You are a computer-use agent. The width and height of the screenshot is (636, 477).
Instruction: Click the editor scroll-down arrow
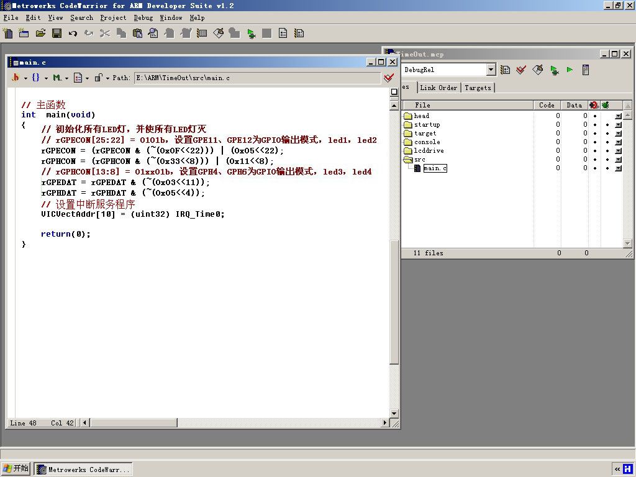(394, 413)
